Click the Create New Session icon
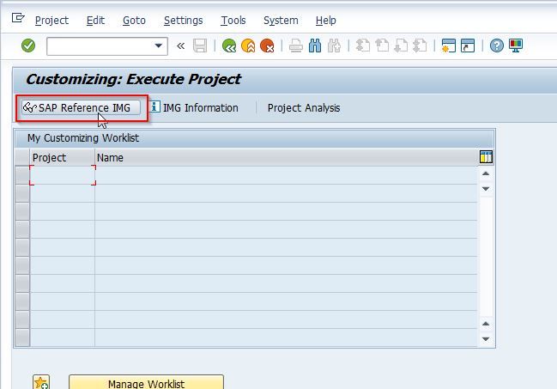557x389 pixels. pyautogui.click(x=449, y=46)
